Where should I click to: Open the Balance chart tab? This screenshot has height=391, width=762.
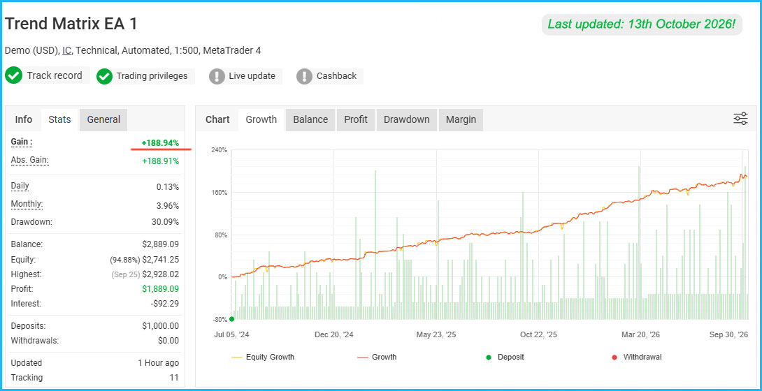pos(310,119)
